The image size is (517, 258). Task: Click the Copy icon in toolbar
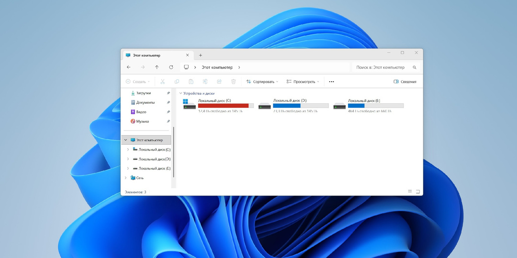[177, 82]
